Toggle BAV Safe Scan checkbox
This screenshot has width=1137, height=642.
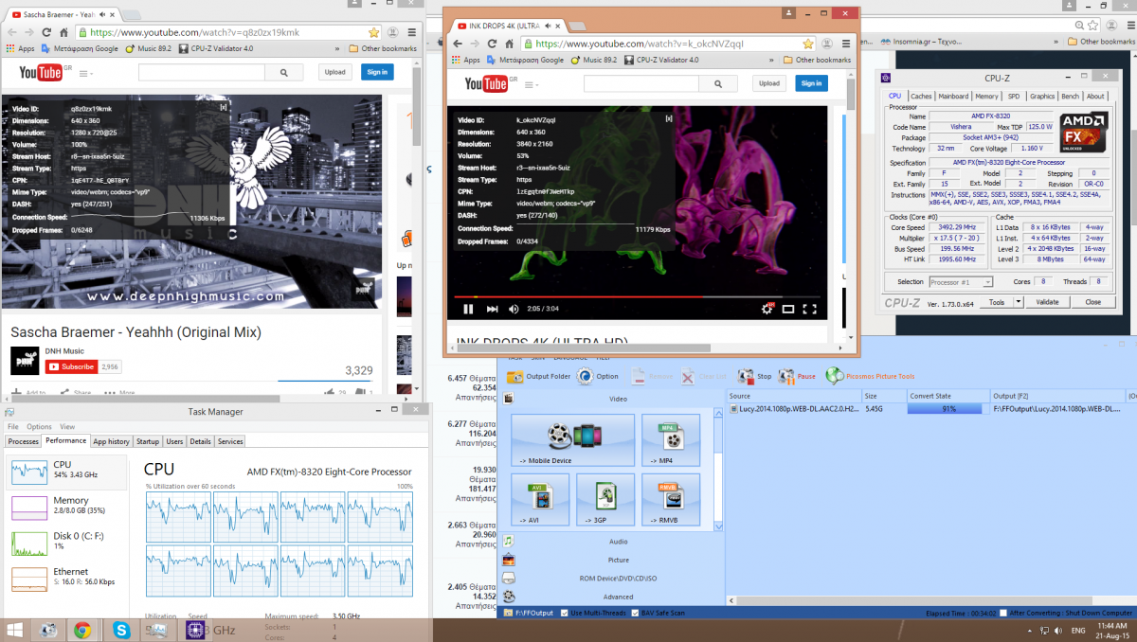coord(636,613)
